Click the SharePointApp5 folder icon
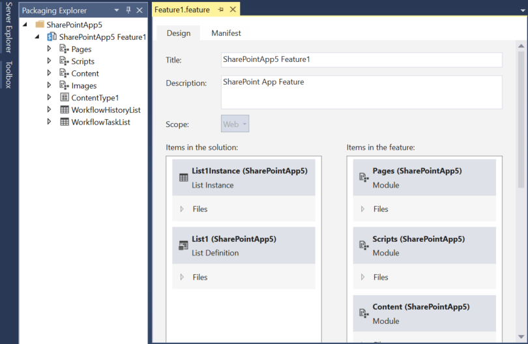Image resolution: width=528 pixels, height=344 pixels. (40, 25)
